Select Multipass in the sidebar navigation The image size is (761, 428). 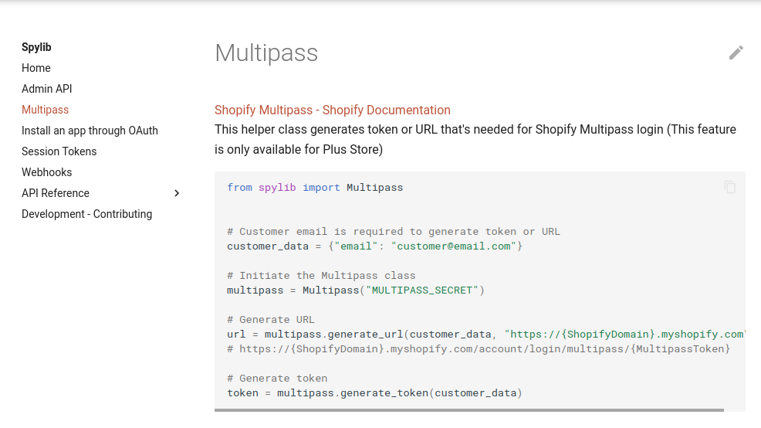[45, 110]
